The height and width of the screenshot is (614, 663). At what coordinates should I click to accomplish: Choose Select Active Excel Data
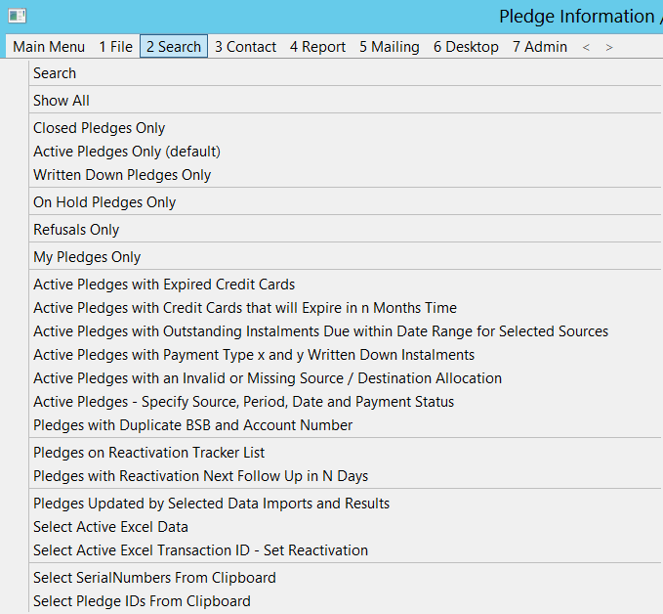pyautogui.click(x=110, y=527)
